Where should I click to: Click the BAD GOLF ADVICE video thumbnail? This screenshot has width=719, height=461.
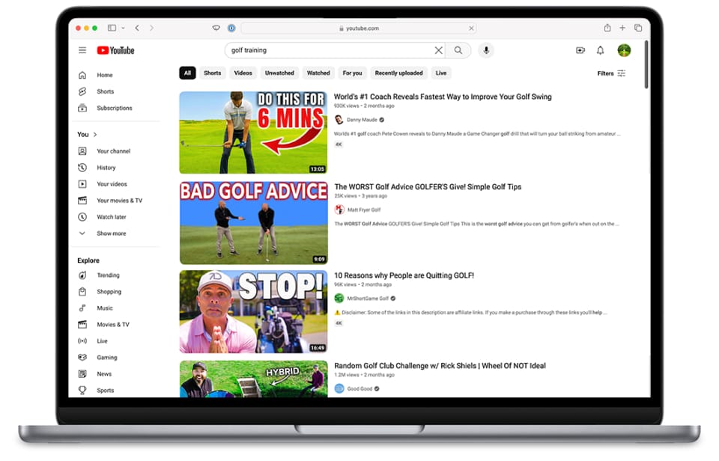click(253, 222)
